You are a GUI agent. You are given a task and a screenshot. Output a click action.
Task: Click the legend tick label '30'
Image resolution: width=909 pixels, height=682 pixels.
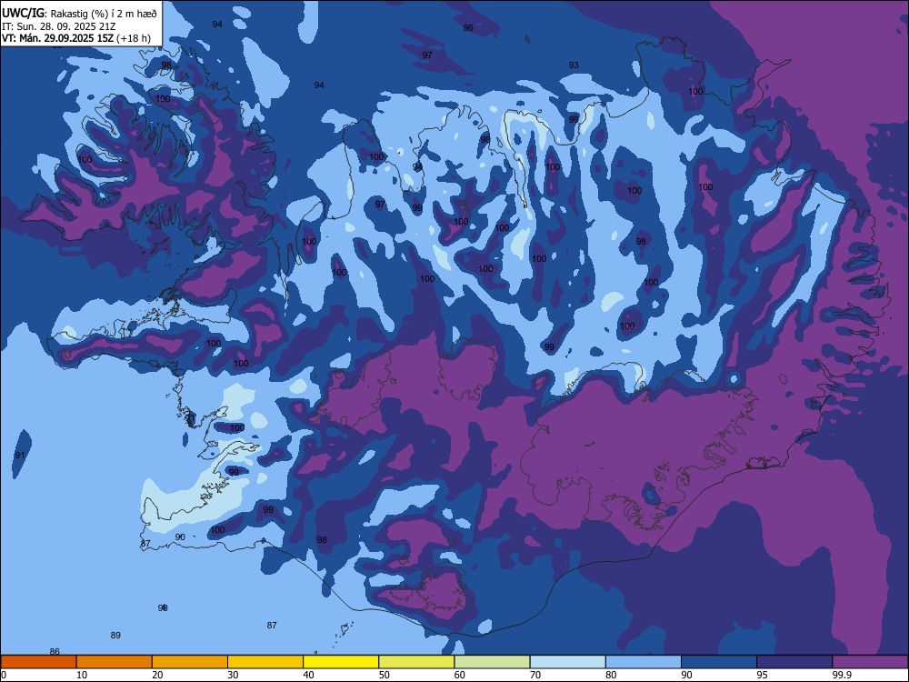[233, 675]
